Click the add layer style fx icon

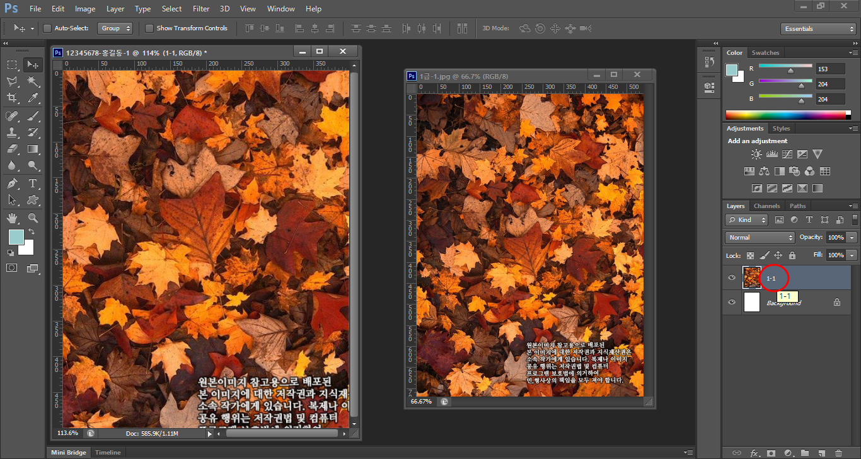pyautogui.click(x=754, y=453)
